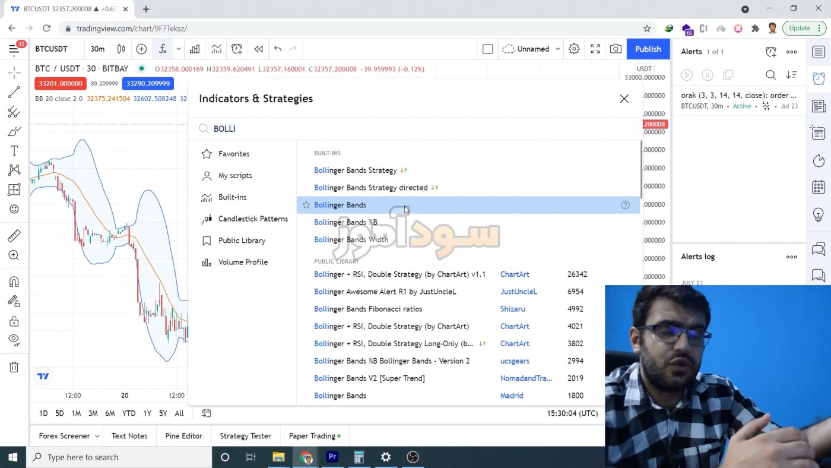The image size is (831, 468).
Task: Open the go to date icon
Action: (206, 413)
